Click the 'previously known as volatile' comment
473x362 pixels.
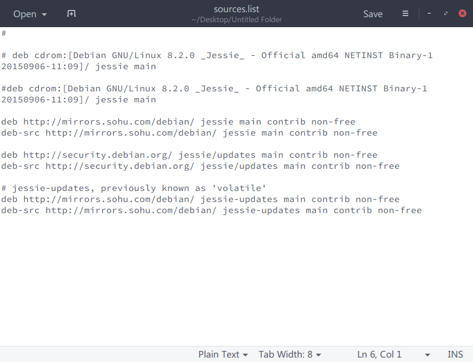(x=133, y=188)
